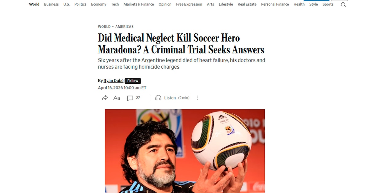Adjust text size with Aa icon

click(x=117, y=98)
